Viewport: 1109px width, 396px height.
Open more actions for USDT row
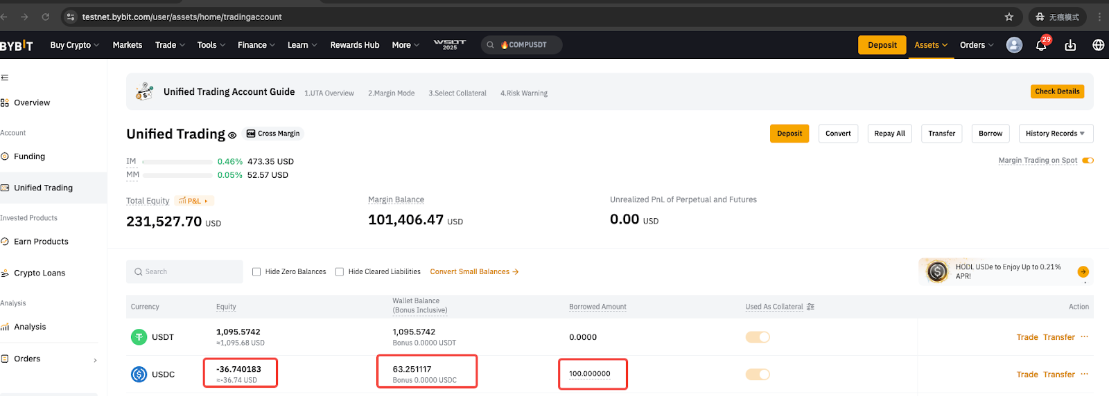click(1084, 337)
